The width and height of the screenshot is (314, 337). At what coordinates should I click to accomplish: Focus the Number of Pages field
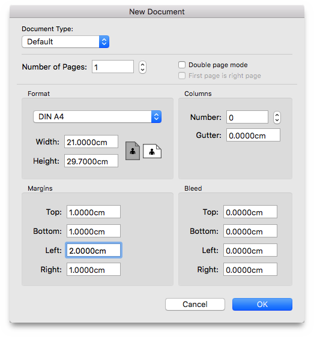113,67
